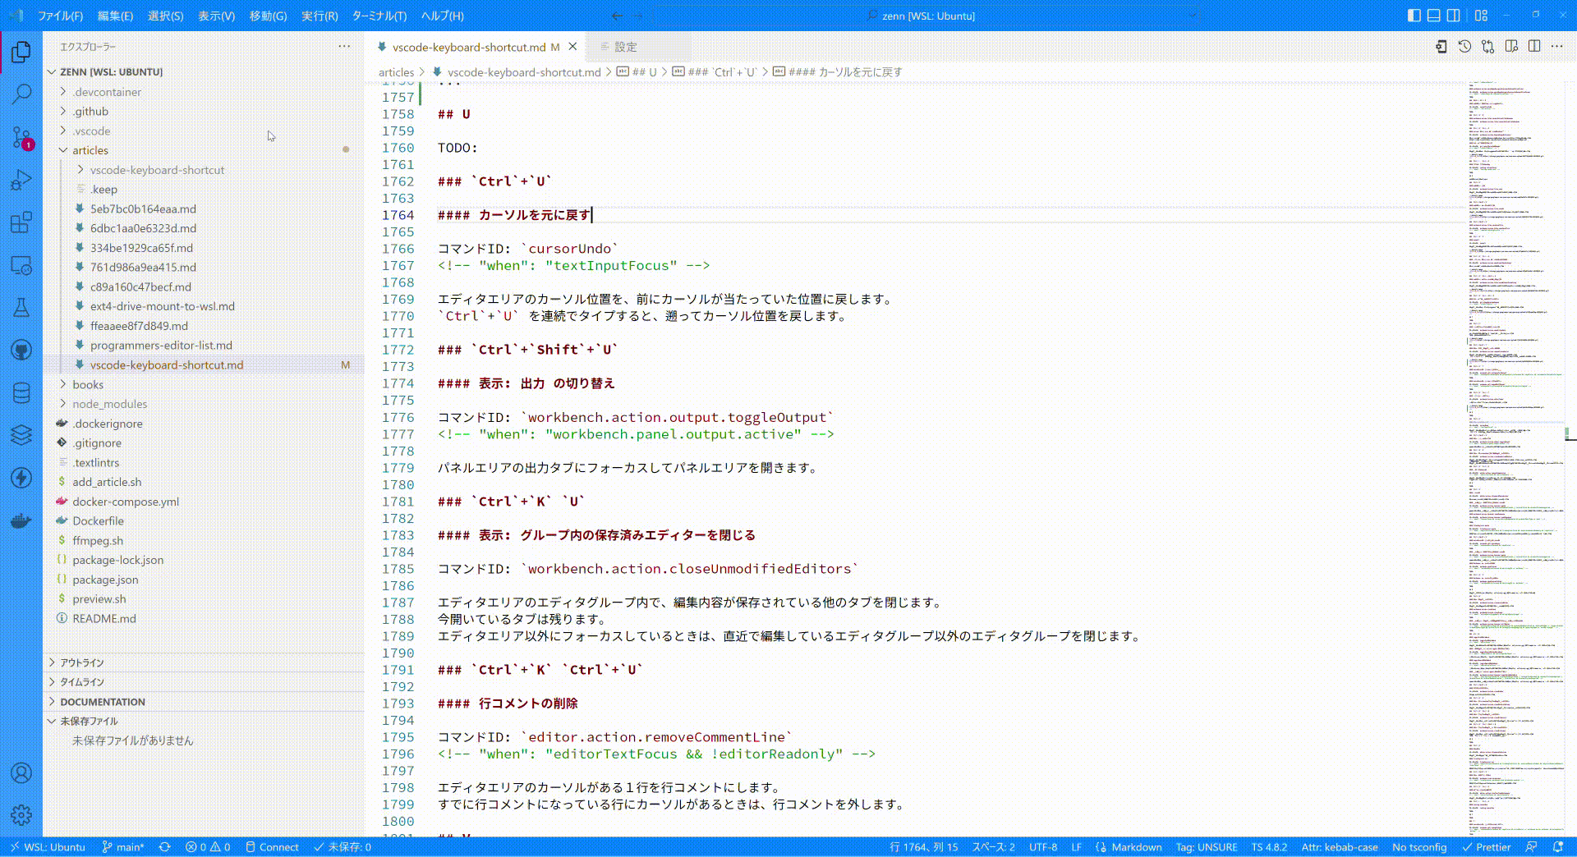Open Explorer views and more actions ellipsis
The width and height of the screenshot is (1577, 857).
[x=344, y=47]
